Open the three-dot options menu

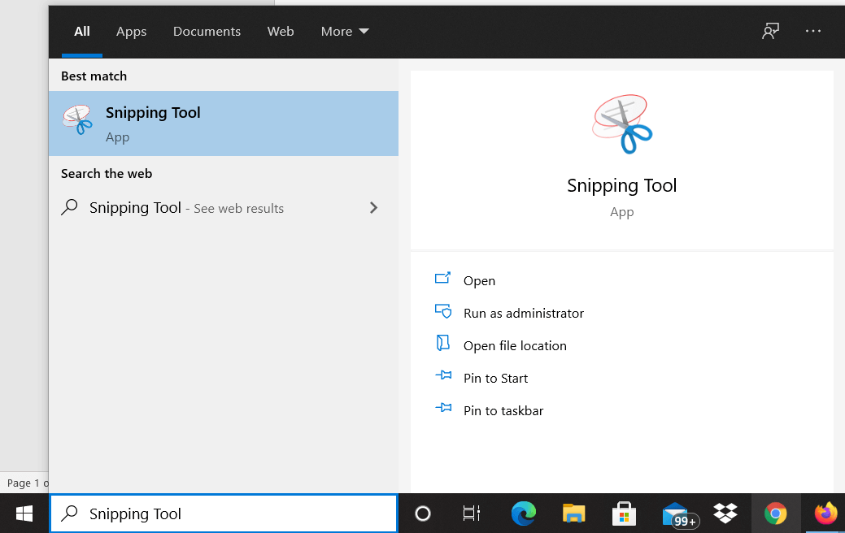coord(813,31)
